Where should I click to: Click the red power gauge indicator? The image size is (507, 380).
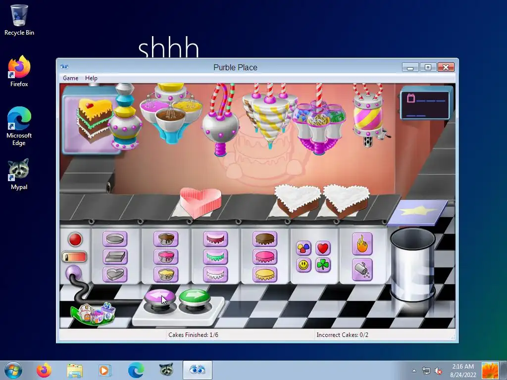pos(74,257)
